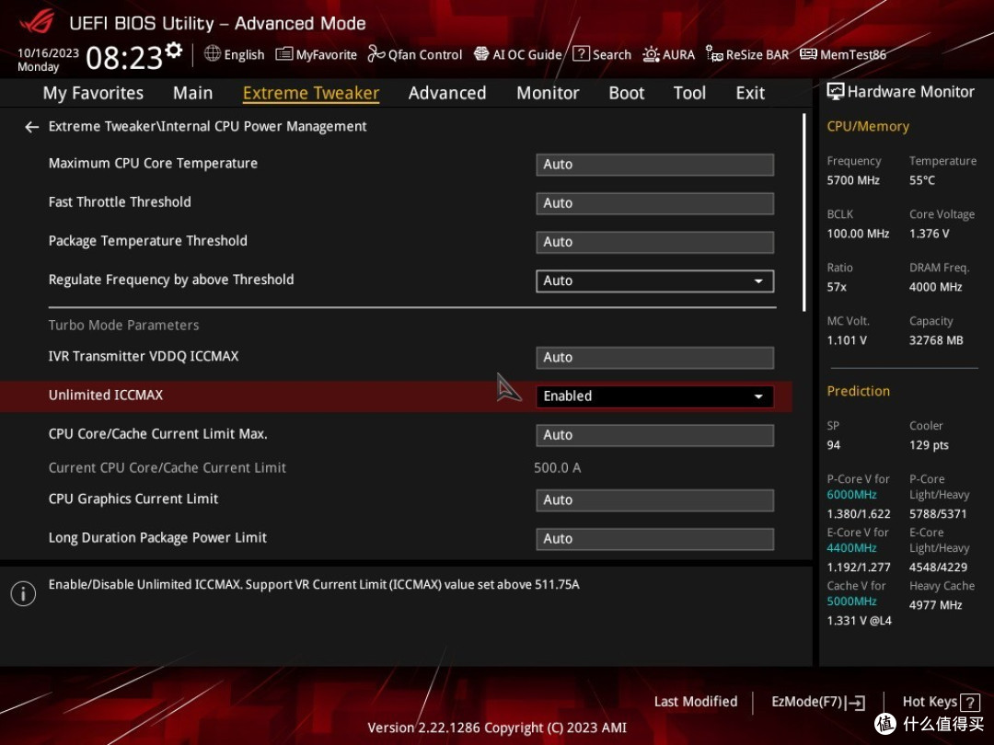Click Fast Throttle Threshold label
Viewport: 994px width, 745px height.
[119, 202]
